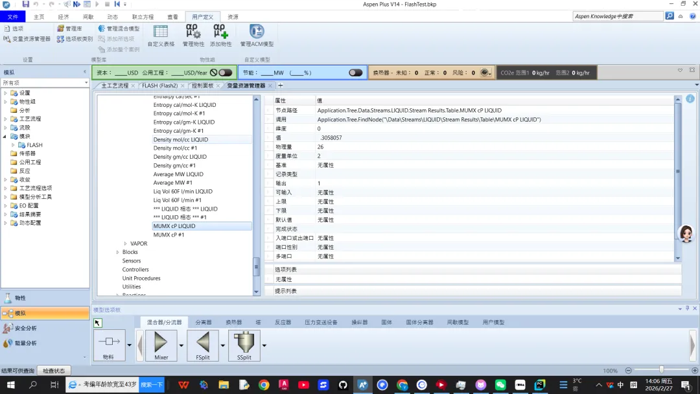The image size is (700, 394).
Task: Open the SSplit variants dropdown arrow
Action: (x=264, y=345)
